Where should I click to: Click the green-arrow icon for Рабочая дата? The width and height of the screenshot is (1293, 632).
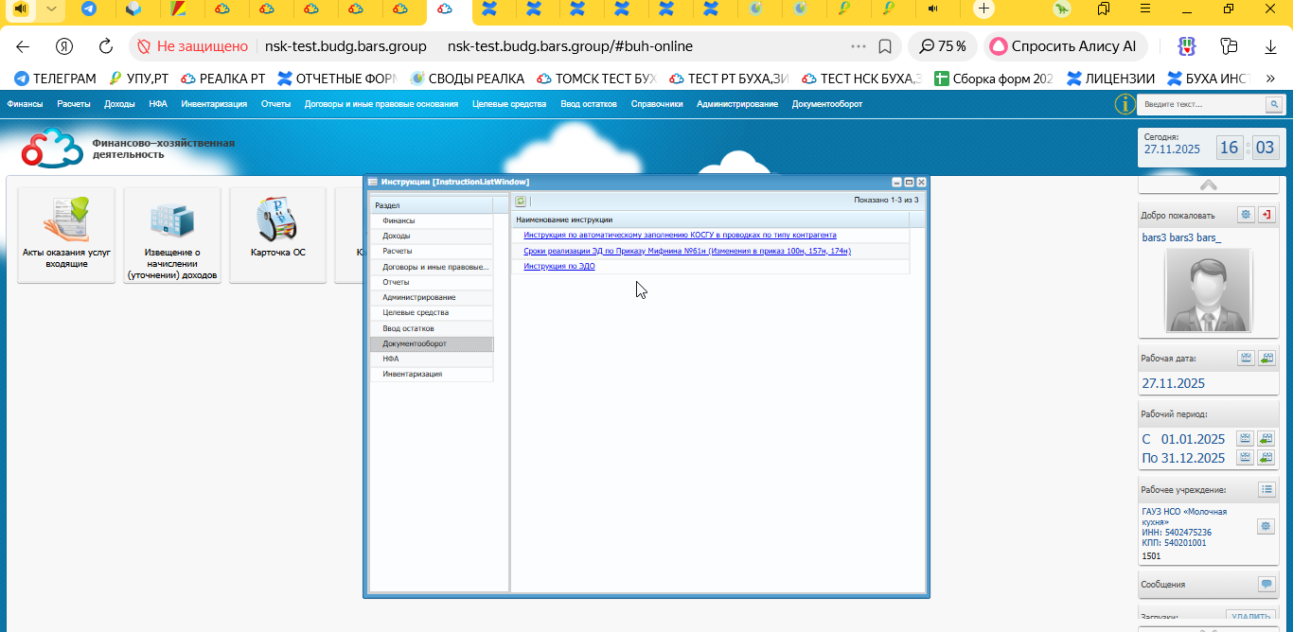pyautogui.click(x=1266, y=358)
